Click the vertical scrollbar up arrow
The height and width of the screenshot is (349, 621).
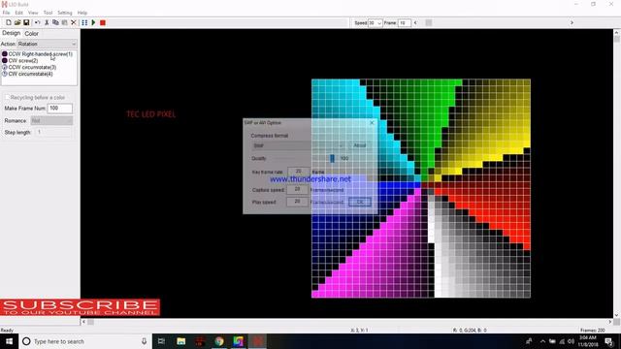[x=617, y=32]
